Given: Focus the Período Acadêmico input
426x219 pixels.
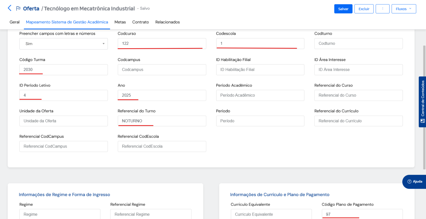Looking at the screenshot, I should pos(260,95).
